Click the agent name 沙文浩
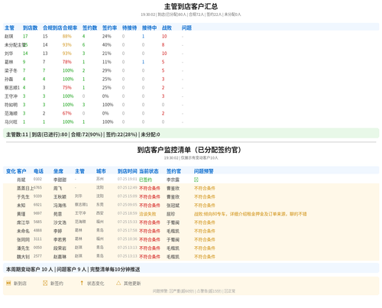 60,222
